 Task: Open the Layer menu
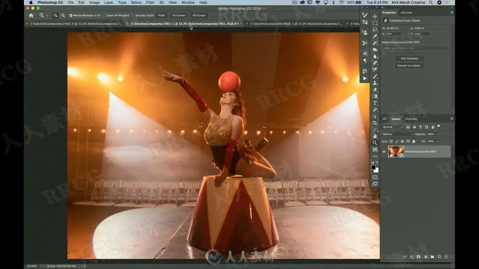(x=109, y=3)
